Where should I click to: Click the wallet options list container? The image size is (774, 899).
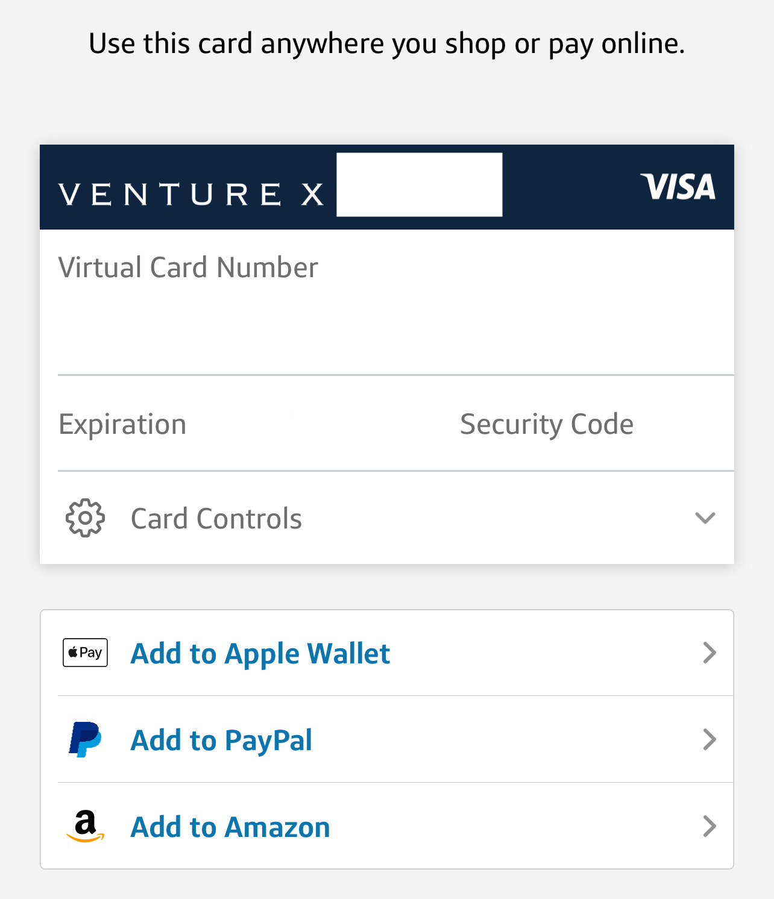(387, 740)
